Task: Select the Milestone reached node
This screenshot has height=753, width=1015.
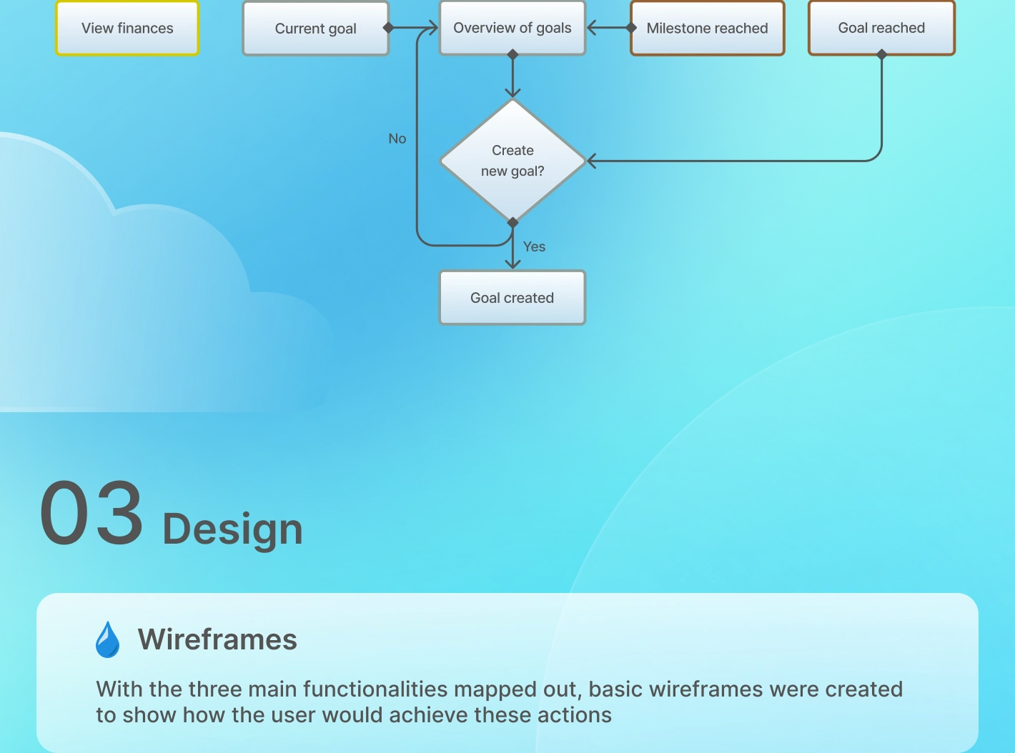Action: pos(707,29)
